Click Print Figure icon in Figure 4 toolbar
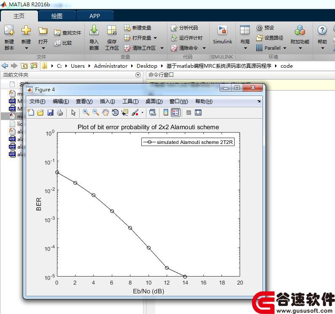The image size is (335, 314). tap(60, 112)
